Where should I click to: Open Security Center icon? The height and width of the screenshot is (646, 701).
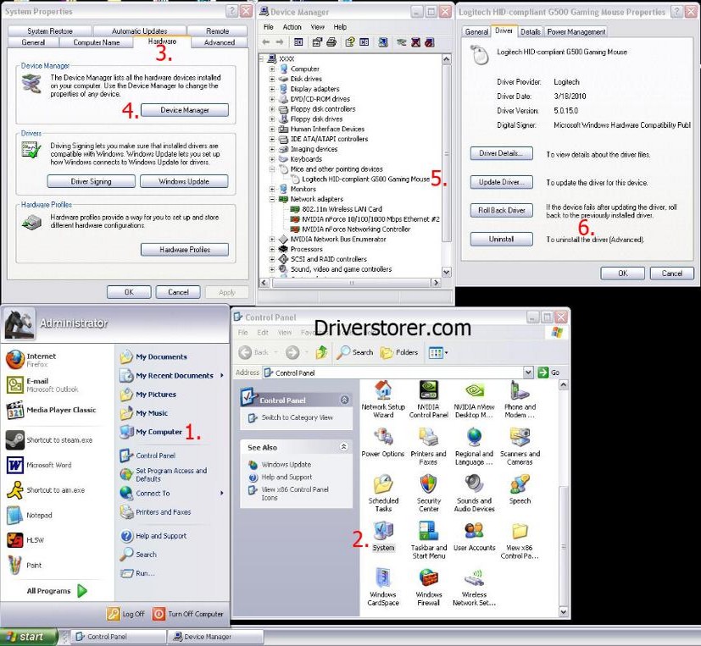(x=428, y=494)
